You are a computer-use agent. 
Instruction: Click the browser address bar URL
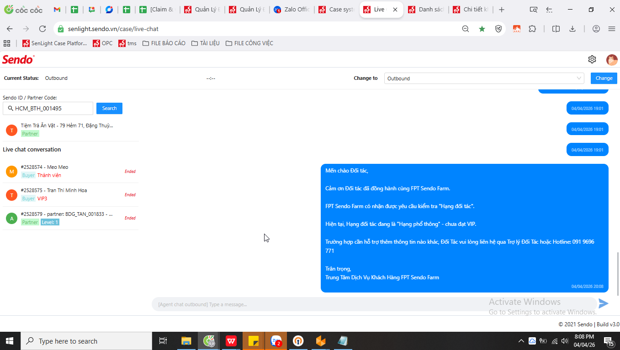tap(113, 29)
